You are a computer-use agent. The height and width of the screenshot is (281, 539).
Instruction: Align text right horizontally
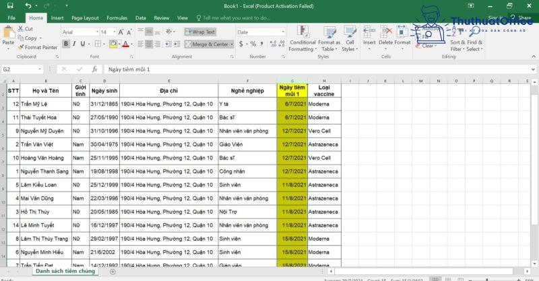click(157, 44)
